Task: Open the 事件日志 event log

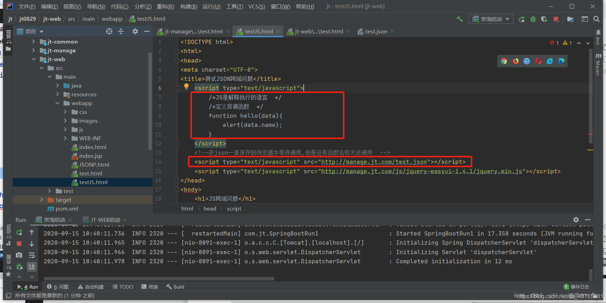Action: click(576, 287)
